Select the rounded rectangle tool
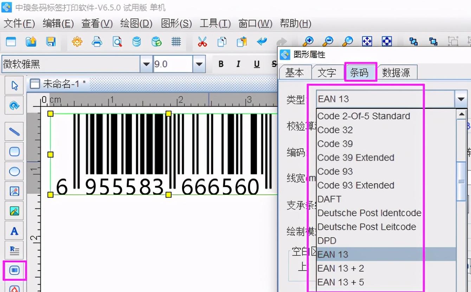 click(x=14, y=151)
